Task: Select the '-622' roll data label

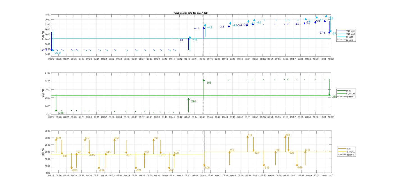Action: click(139, 170)
